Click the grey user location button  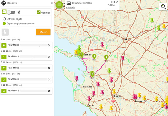(5, 32)
